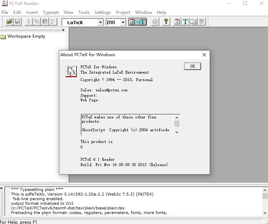268x224 pixels.
Task: Open the Help menu
Action: tap(161, 12)
